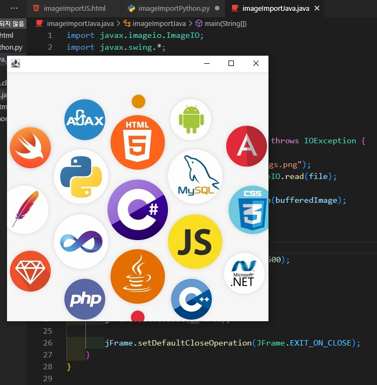Click the Ruby gem logo
Viewport: 377px width, 385px height.
[30, 271]
